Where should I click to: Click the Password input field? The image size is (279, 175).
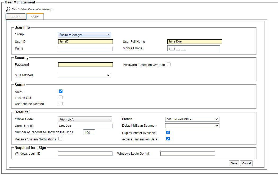click(x=85, y=64)
